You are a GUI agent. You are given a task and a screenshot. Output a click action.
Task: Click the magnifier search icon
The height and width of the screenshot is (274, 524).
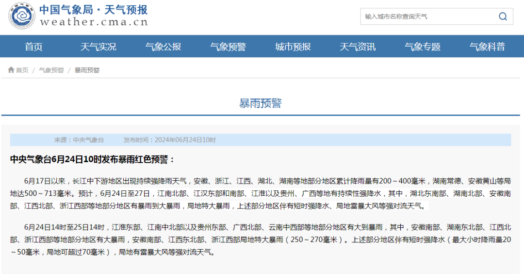502,17
